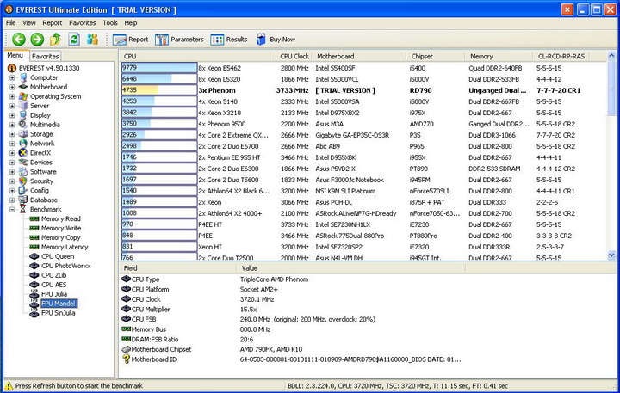Expand the Server tree node
This screenshot has height=393, width=620.
click(x=12, y=107)
